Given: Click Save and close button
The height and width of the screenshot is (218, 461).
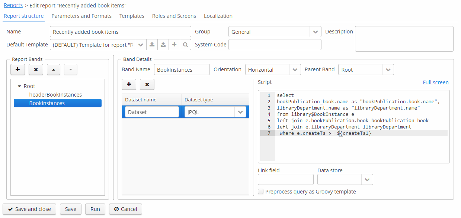Looking at the screenshot, I should pos(29,209).
